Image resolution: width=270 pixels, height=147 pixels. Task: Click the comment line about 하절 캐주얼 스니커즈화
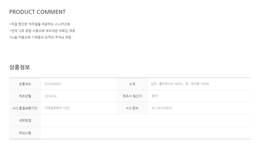tap(40, 24)
